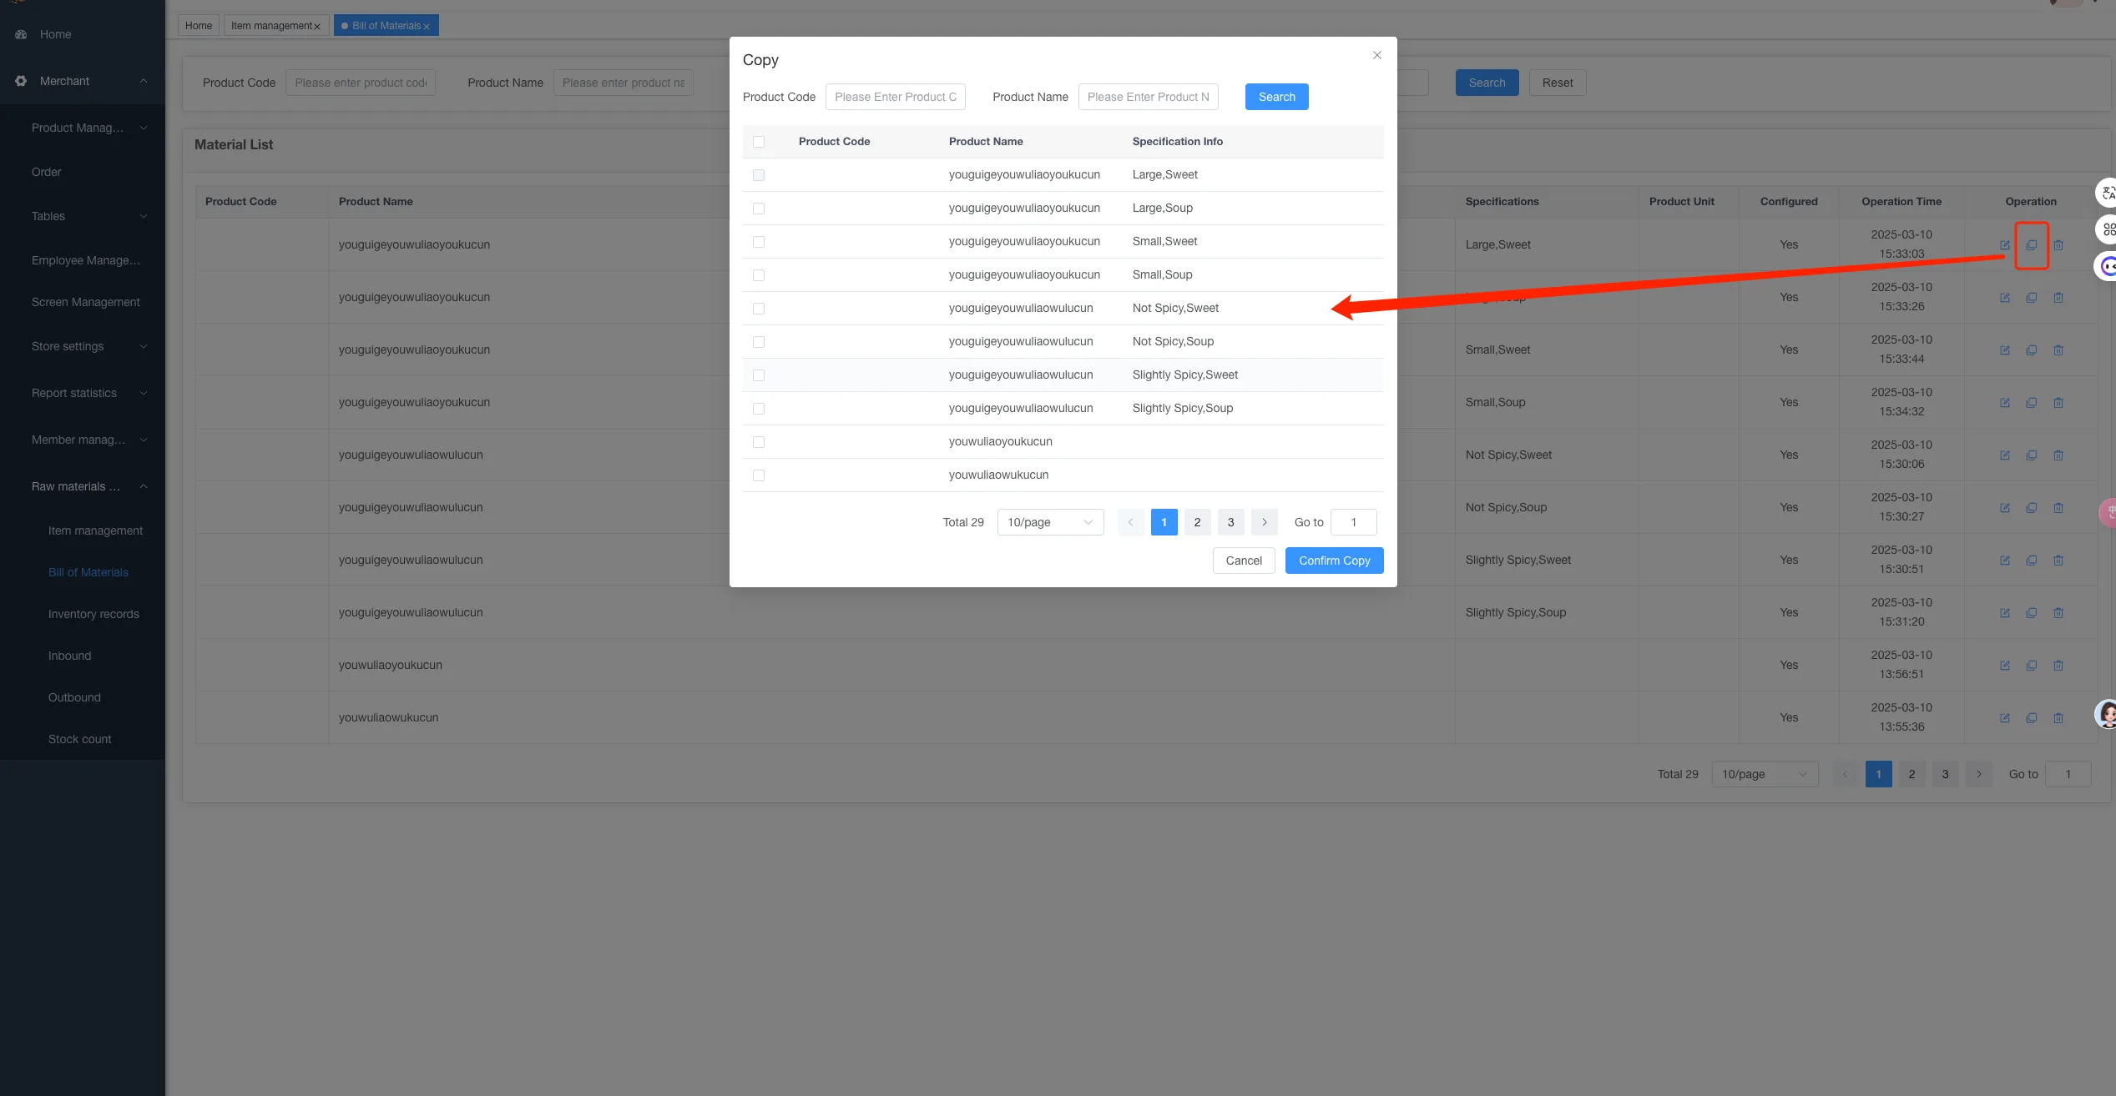
Task: Edit the Not Spicy,Soup material row
Action: pyautogui.click(x=2004, y=508)
